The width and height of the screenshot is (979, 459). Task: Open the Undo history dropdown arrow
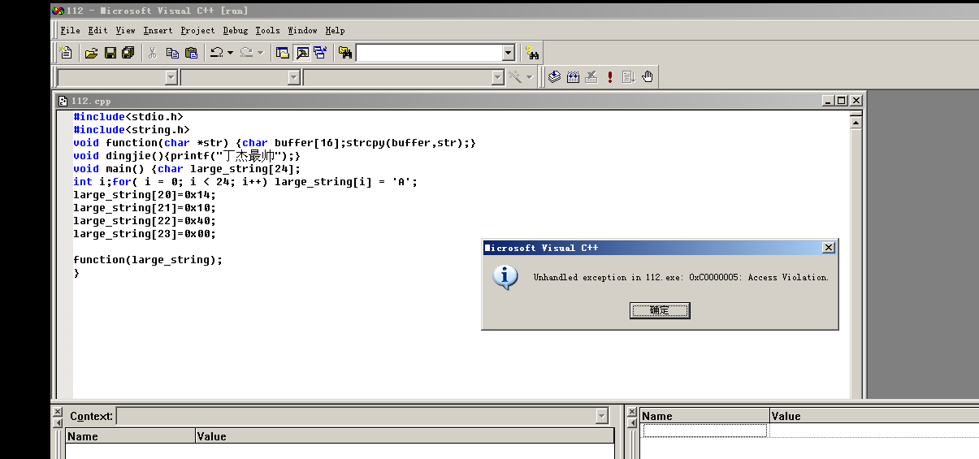tap(230, 53)
